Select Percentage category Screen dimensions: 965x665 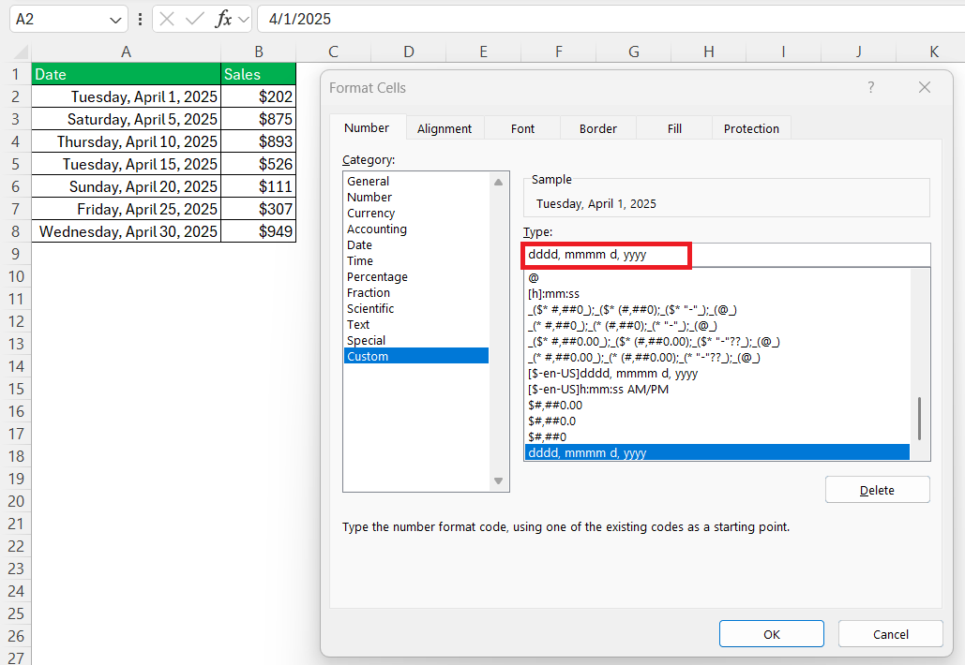(x=416, y=277)
